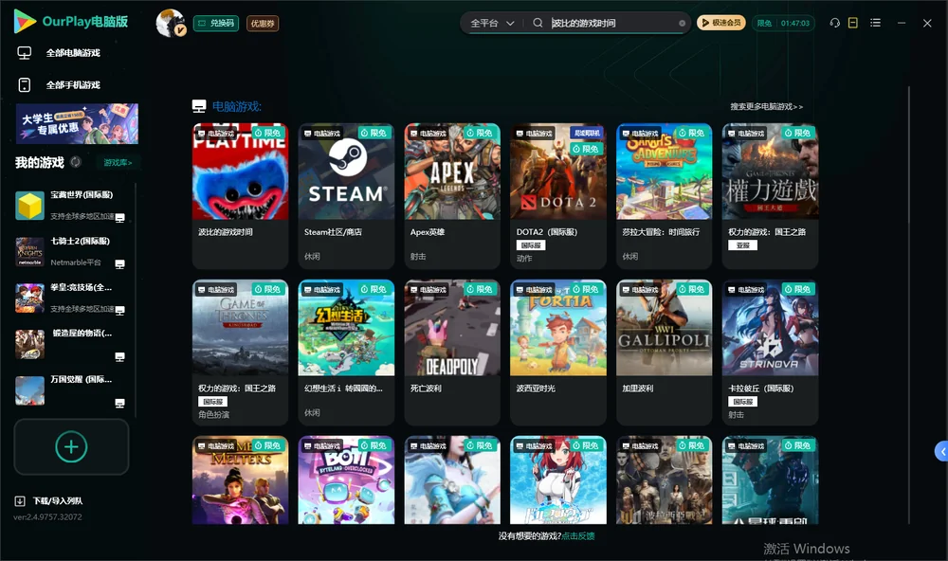Screen dimensions: 948x561
Task: Click the 拳皇:竞技场 game icon
Action: [x=29, y=298]
